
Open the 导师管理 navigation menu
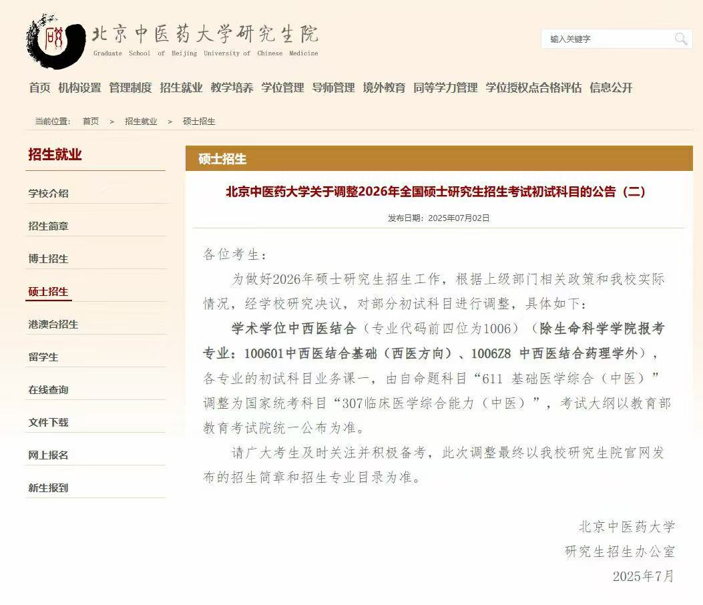[x=333, y=87]
